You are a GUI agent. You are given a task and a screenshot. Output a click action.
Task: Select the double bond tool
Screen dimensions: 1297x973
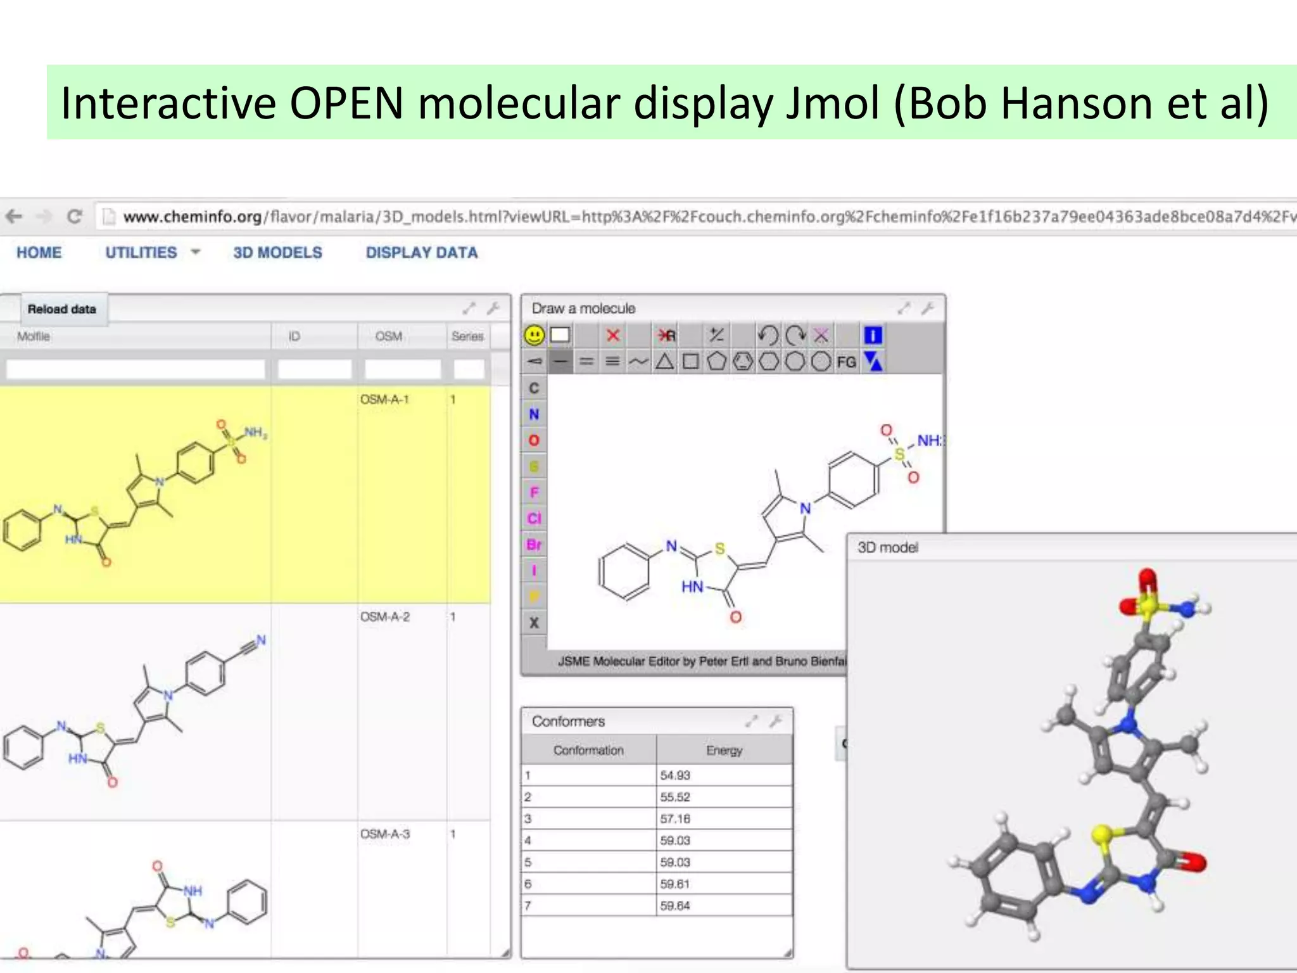pos(586,362)
